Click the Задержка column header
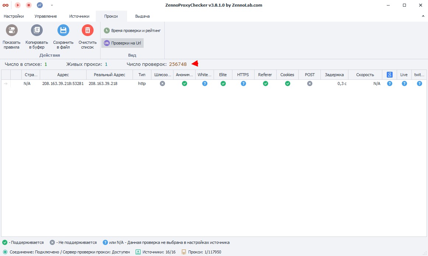The height and width of the screenshot is (256, 428). (334, 75)
